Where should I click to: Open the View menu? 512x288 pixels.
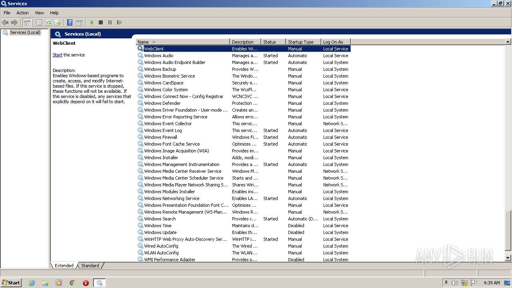(x=39, y=13)
